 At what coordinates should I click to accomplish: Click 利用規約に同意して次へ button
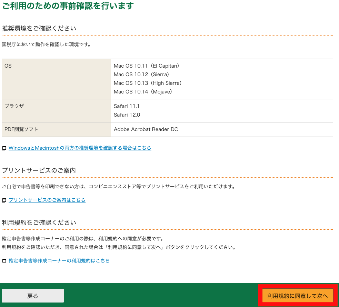[x=298, y=296]
